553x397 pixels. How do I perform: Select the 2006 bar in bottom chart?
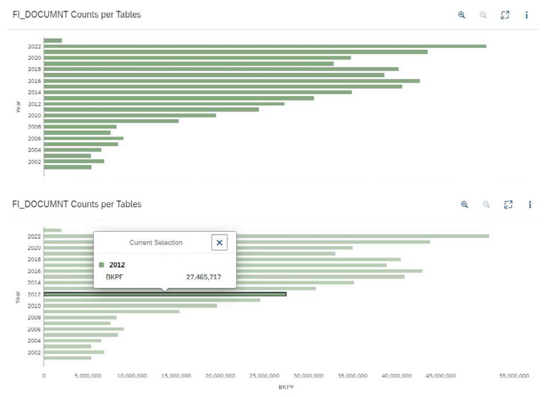(83, 329)
